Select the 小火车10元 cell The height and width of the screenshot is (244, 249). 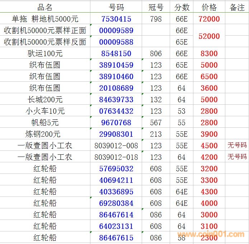click(x=45, y=111)
